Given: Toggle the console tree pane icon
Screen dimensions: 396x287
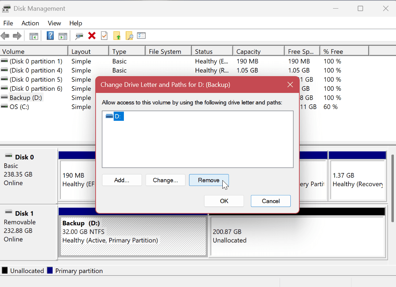Looking at the screenshot, I should (33, 35).
